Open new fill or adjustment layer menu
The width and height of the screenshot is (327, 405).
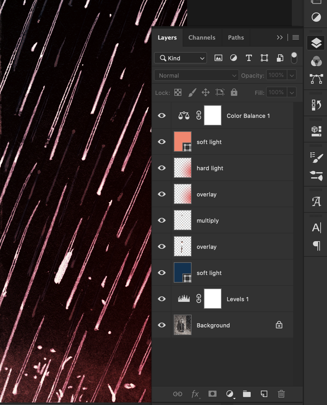(x=230, y=394)
